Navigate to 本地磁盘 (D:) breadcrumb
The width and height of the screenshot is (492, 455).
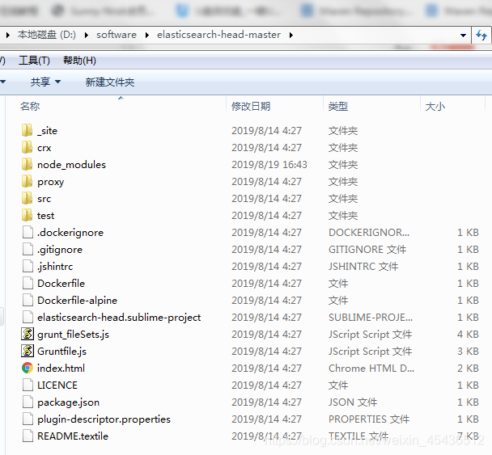(x=47, y=35)
